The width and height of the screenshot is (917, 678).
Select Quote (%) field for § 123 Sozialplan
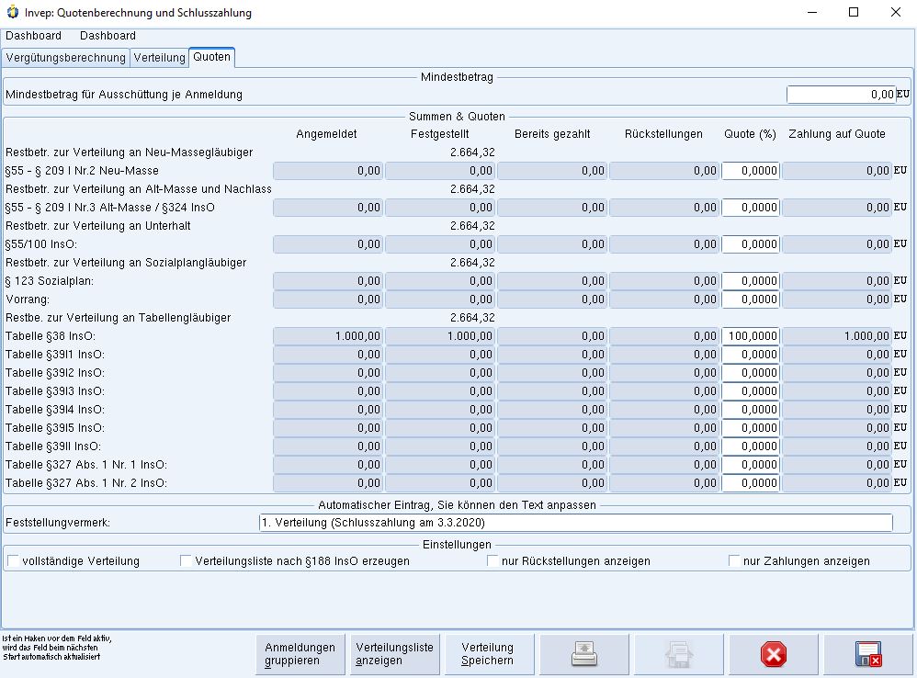[x=751, y=281]
